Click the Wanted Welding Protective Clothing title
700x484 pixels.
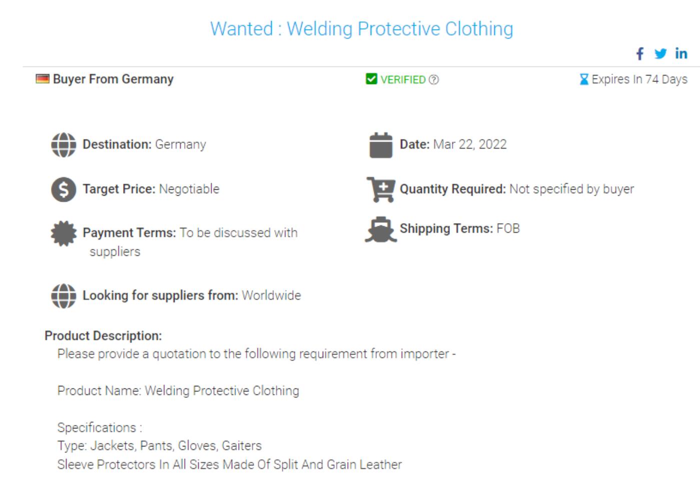coord(361,29)
